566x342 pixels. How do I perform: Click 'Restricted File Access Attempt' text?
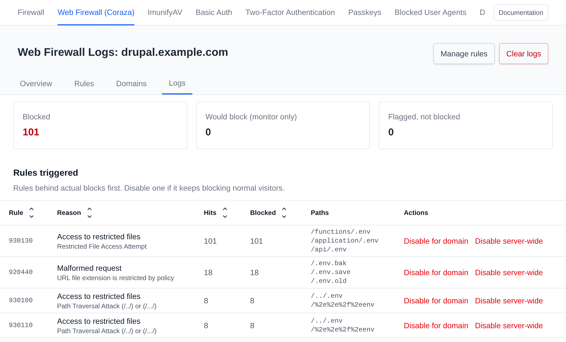coord(102,246)
